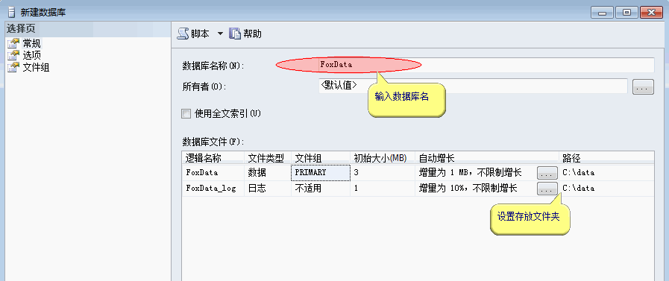
Task: Click the 所有者 owner text field
Action: click(x=473, y=86)
